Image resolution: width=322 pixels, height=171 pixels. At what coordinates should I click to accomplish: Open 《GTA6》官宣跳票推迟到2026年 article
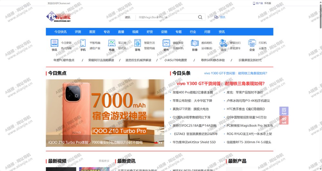pyautogui.click(x=195, y=134)
